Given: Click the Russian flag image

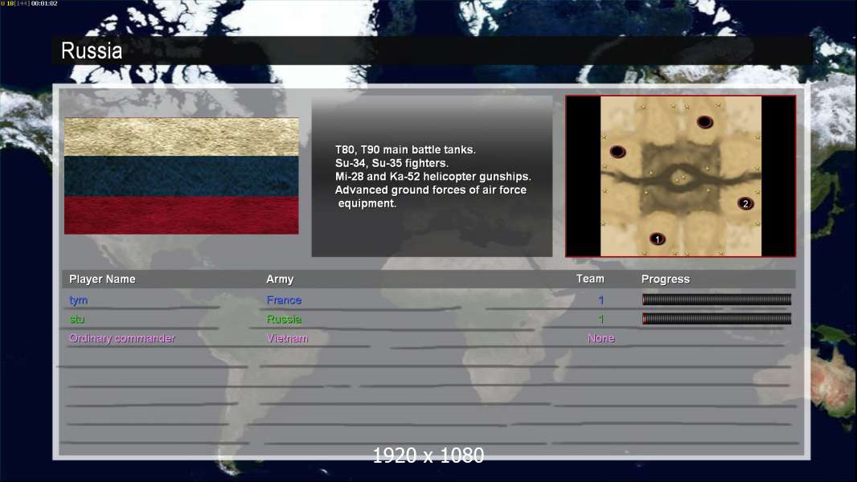Looking at the screenshot, I should pyautogui.click(x=182, y=176).
